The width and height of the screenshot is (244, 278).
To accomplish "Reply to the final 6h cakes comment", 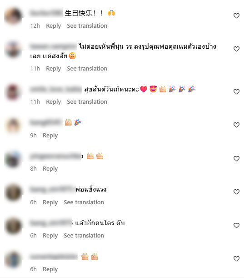I will tap(50, 269).
